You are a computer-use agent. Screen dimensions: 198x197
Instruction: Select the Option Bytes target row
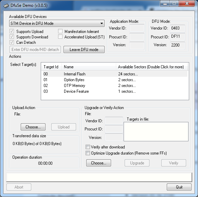(x=115, y=80)
